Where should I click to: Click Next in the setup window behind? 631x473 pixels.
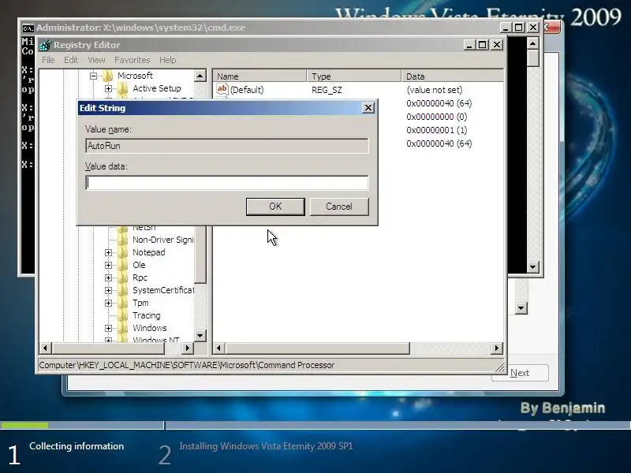(x=520, y=373)
